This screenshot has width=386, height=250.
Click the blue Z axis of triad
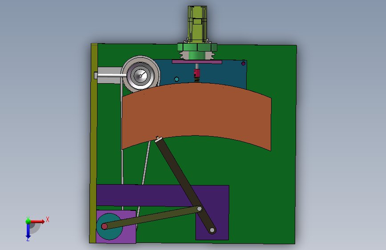click(x=28, y=231)
